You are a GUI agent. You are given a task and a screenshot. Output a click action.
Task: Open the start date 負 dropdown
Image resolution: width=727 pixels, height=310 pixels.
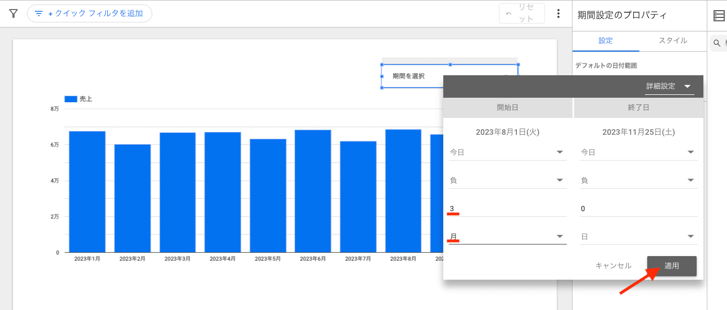507,180
